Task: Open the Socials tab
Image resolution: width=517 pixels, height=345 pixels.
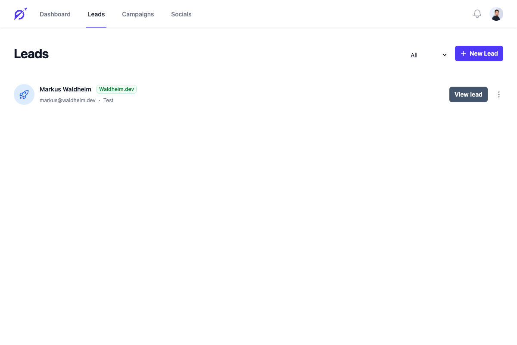Action: [x=181, y=14]
